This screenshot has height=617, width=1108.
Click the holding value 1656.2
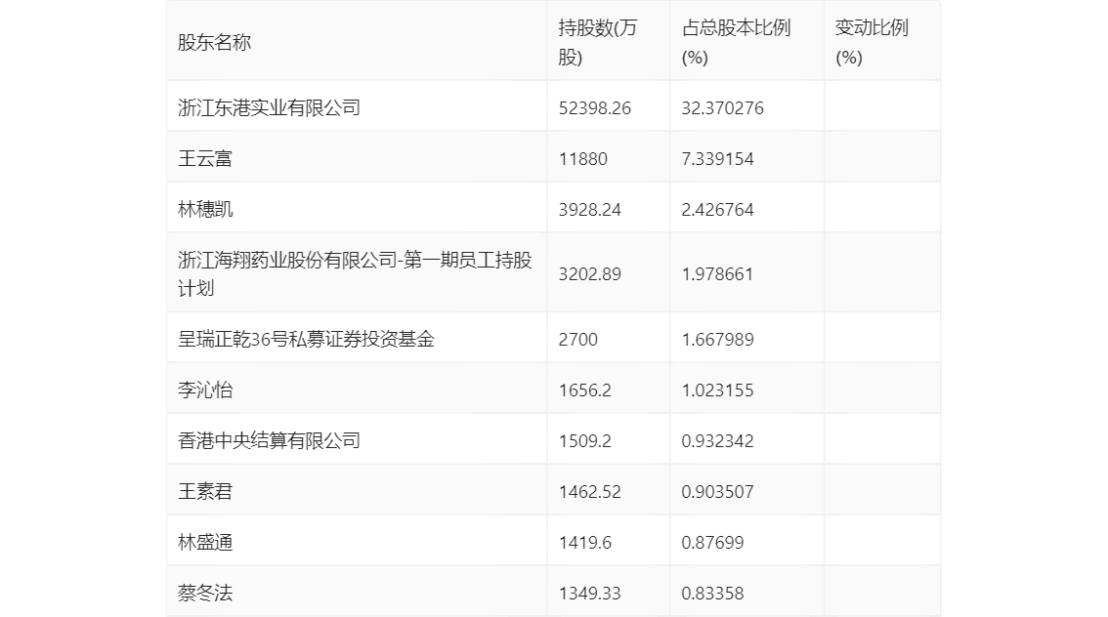pos(584,391)
